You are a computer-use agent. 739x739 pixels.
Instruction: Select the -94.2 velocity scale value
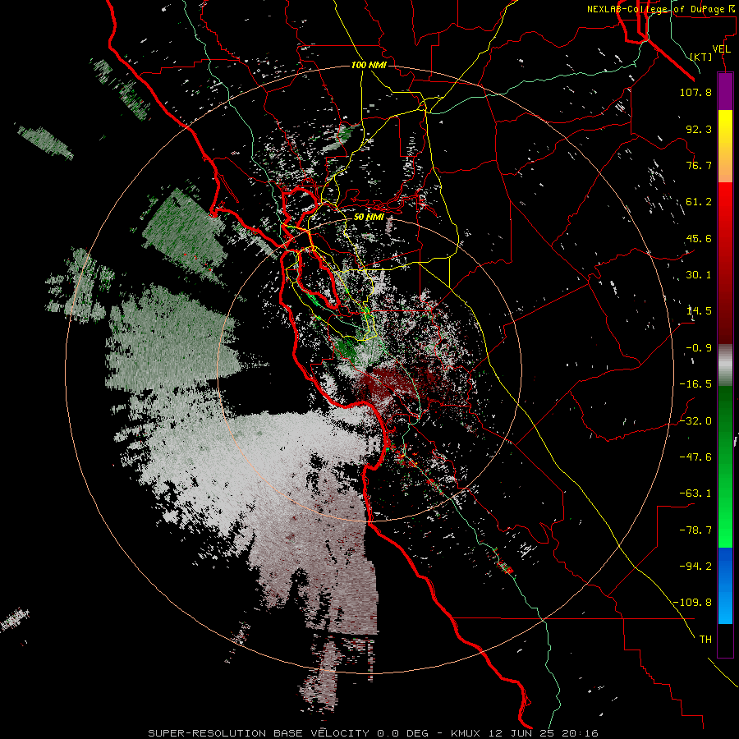pos(695,567)
